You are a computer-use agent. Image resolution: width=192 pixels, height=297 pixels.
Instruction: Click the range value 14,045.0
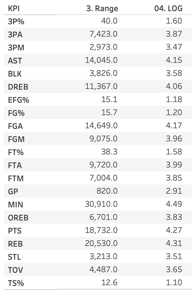tap(101, 60)
